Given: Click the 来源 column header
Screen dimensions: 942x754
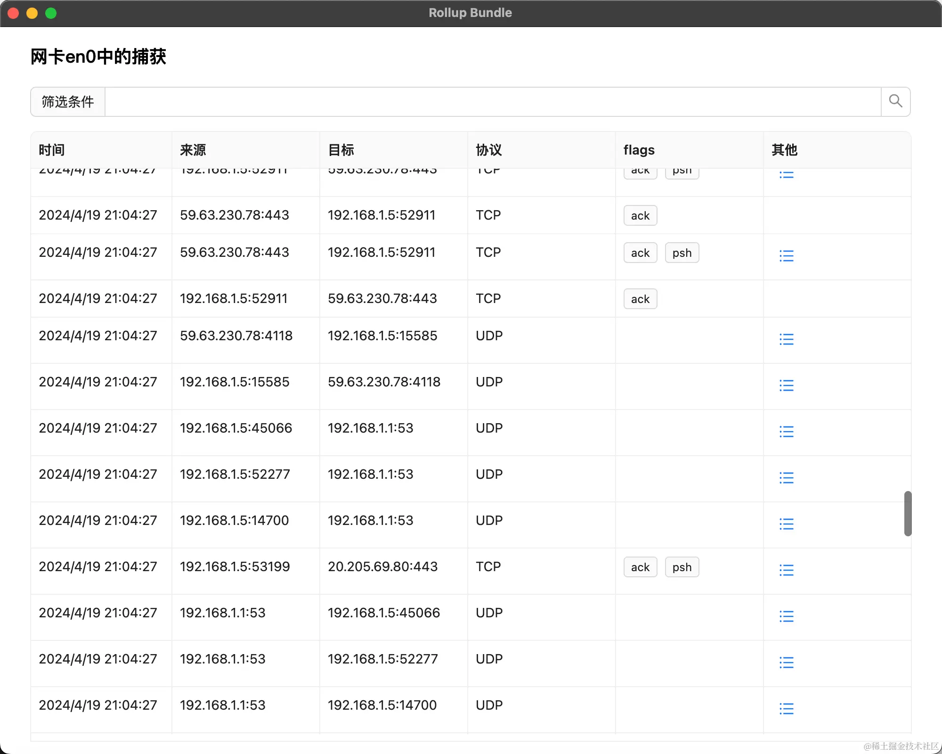Looking at the screenshot, I should [x=193, y=150].
